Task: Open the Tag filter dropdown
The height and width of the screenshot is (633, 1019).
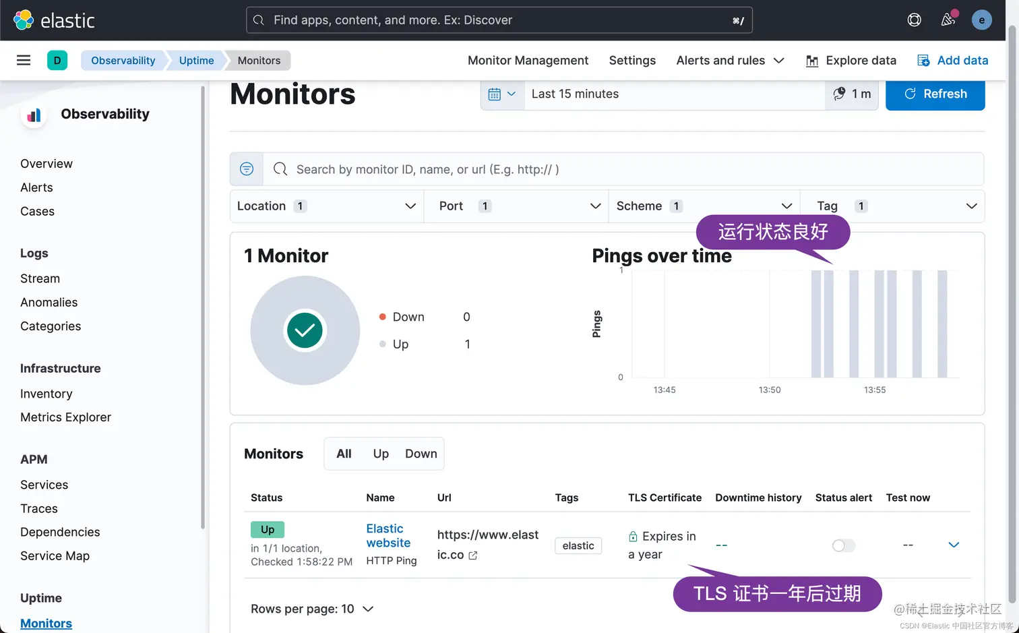Action: (892, 206)
